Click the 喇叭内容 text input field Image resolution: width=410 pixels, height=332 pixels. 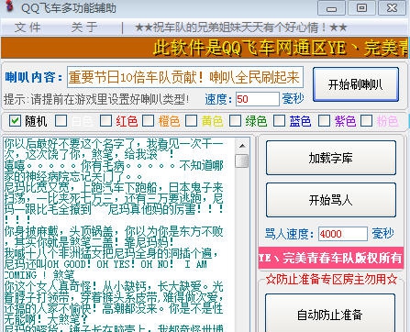[x=185, y=77]
